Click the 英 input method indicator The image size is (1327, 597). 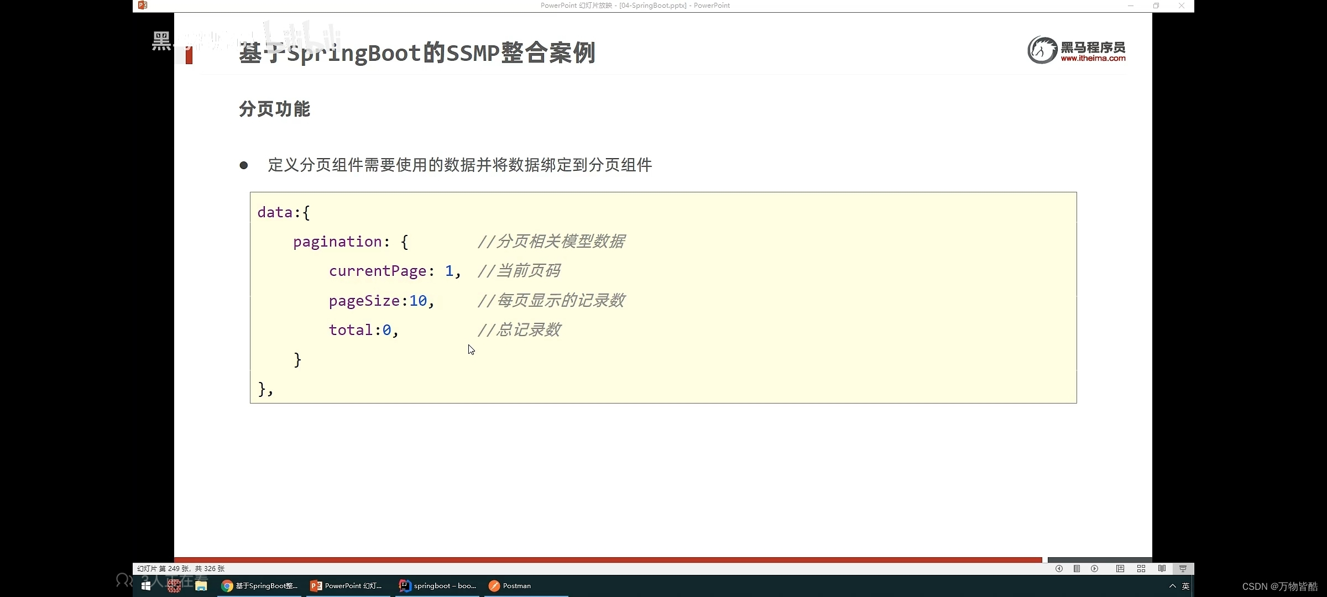[1185, 586]
